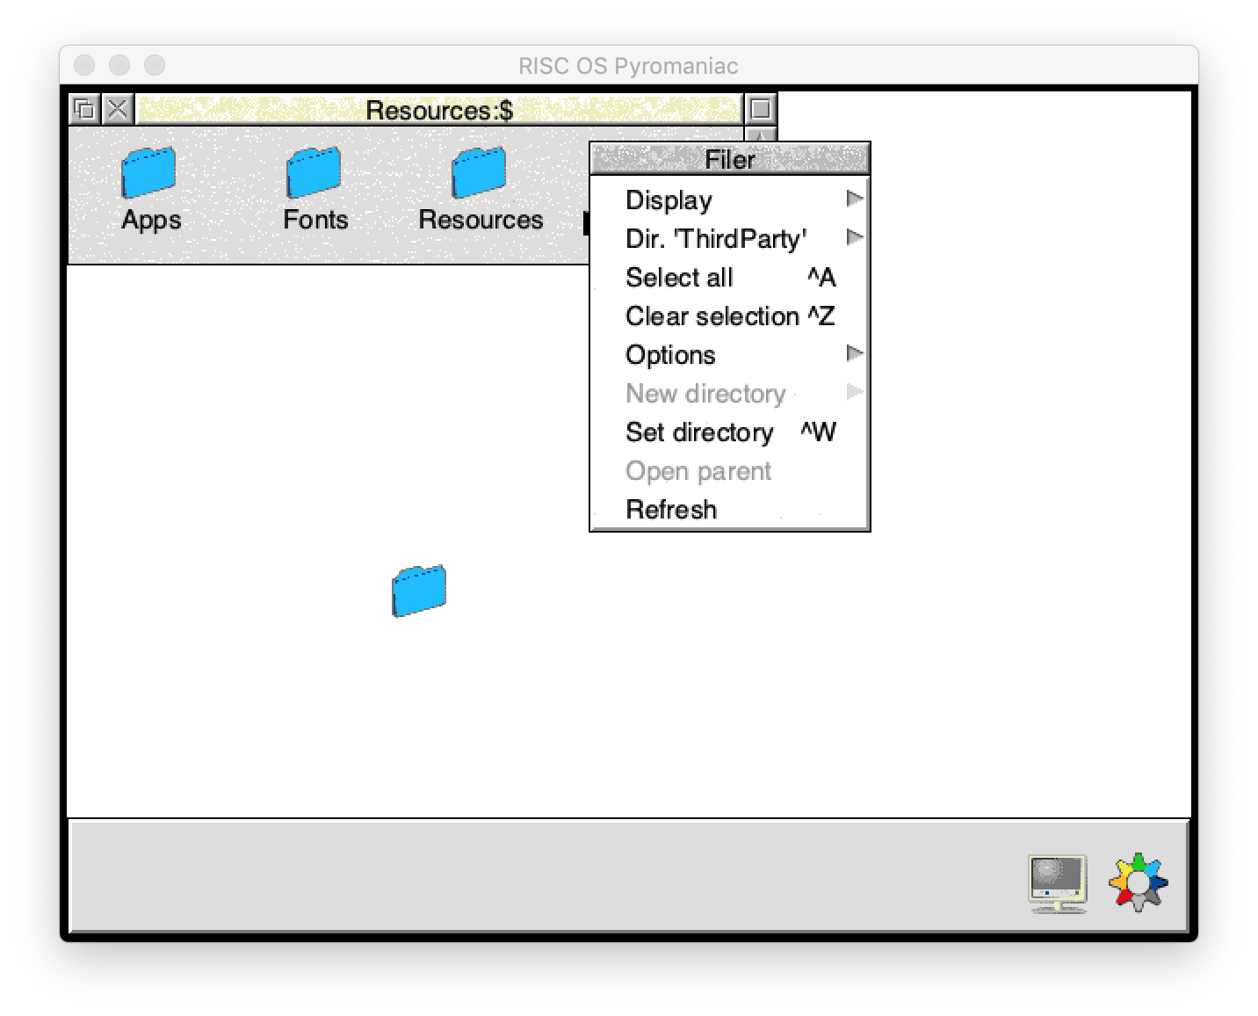1258x1016 pixels.
Task: Click the Filer menu title header
Action: click(729, 160)
